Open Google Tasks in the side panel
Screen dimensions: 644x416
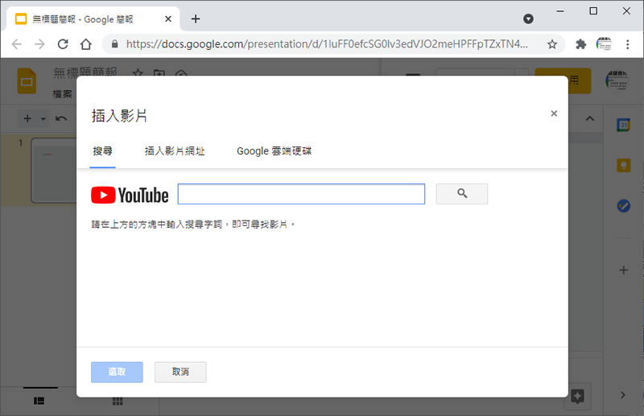tap(623, 205)
